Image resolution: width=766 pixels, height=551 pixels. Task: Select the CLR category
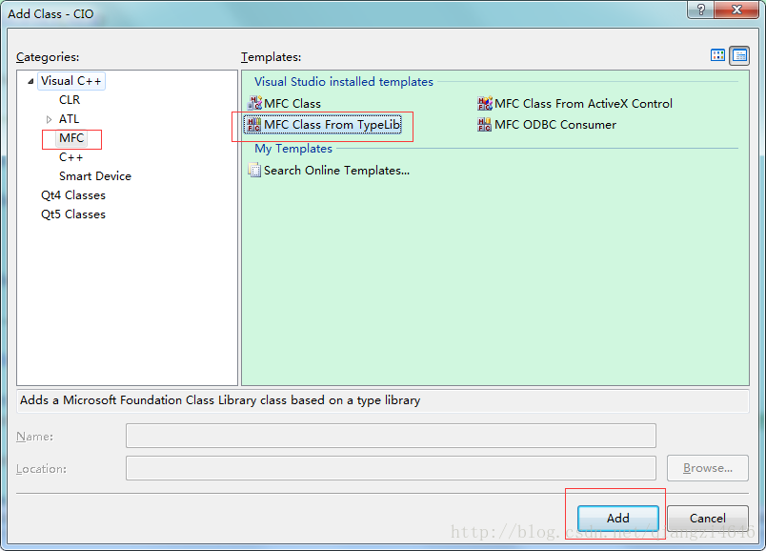pyautogui.click(x=70, y=100)
